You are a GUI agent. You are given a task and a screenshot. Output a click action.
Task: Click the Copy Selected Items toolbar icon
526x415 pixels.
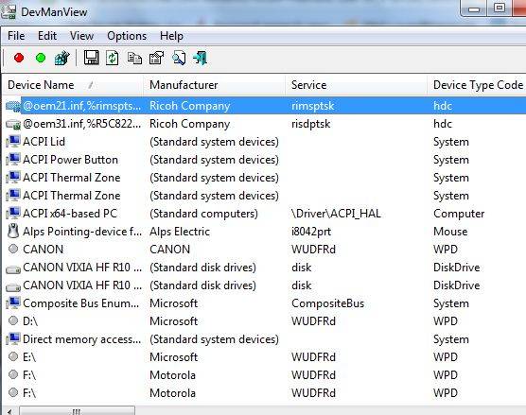pos(134,58)
